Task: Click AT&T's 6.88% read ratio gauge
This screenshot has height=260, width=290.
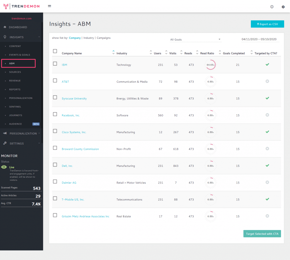Action: click(x=211, y=82)
